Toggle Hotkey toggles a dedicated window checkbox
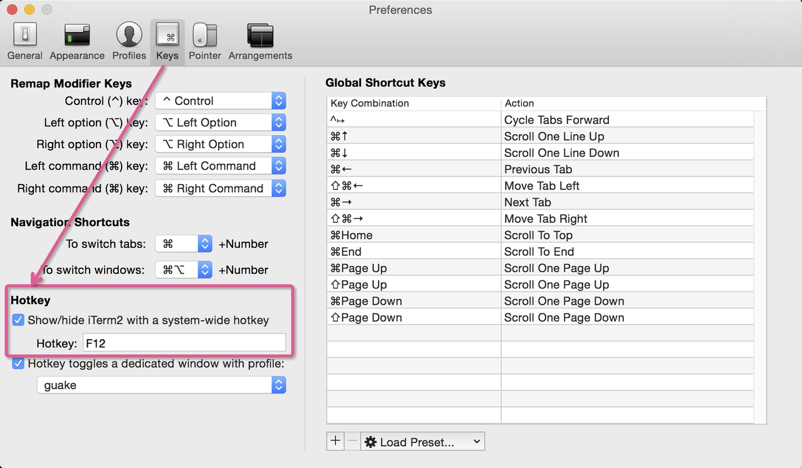 (x=18, y=364)
